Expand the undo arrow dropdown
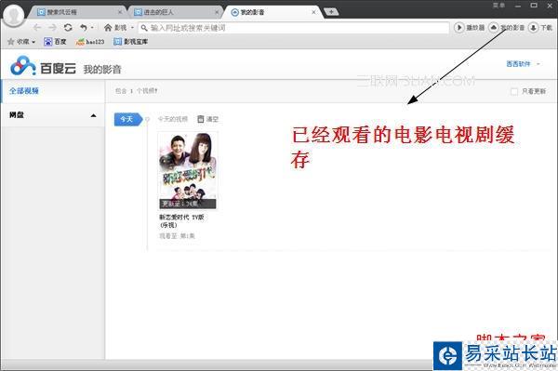The width and height of the screenshot is (558, 371). pyautogui.click(x=92, y=27)
